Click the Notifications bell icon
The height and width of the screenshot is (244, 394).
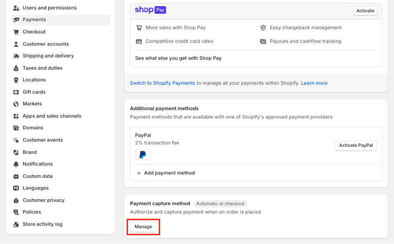tap(16, 164)
